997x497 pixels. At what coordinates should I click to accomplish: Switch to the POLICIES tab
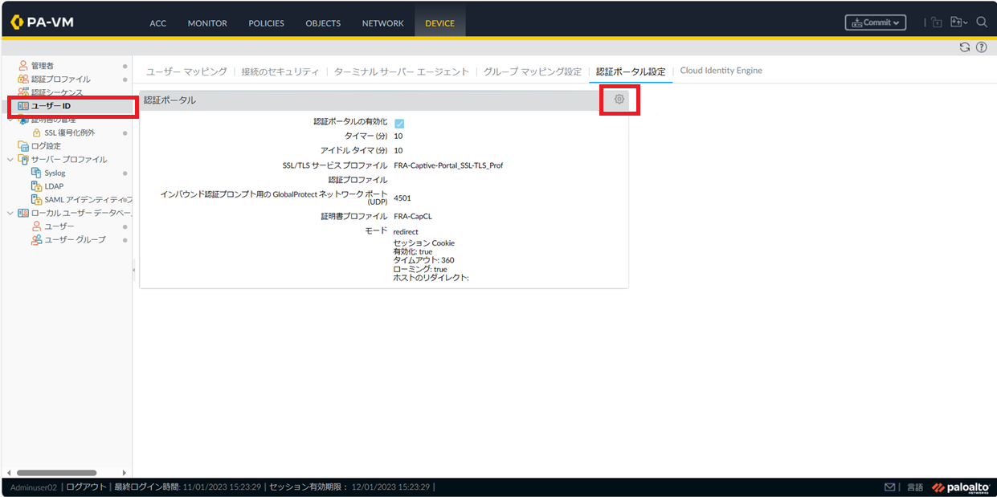266,23
